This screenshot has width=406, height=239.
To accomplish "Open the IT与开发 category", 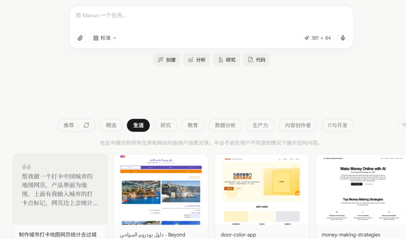I will [x=338, y=125].
